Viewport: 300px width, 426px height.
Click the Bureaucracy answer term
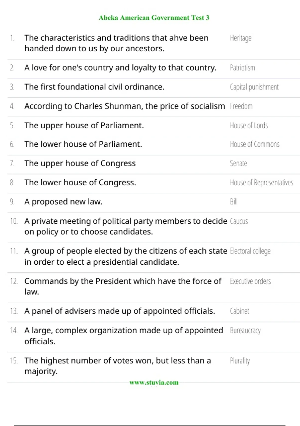(245, 331)
